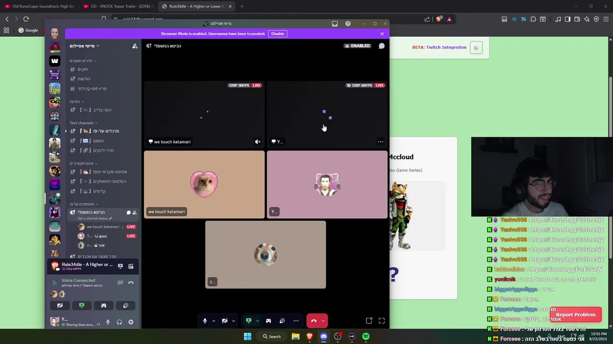Collapse the אינטראקטיבים category

point(83,163)
